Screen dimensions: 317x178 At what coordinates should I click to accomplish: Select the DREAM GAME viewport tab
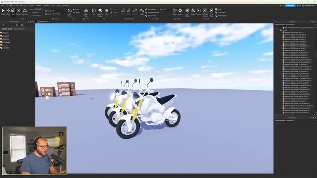point(43,22)
